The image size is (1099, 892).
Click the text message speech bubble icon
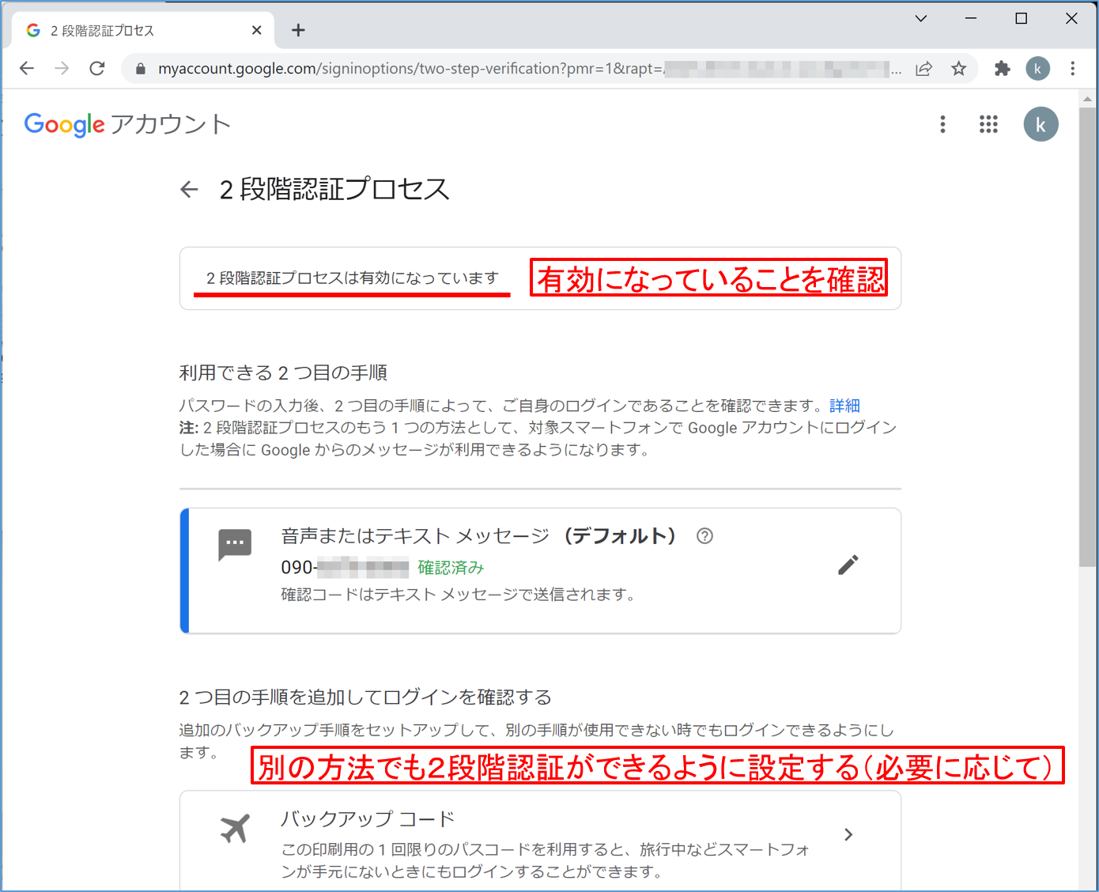pyautogui.click(x=235, y=545)
